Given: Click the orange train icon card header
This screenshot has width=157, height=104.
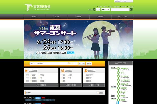Looking at the screenshot, I should coord(41,70).
